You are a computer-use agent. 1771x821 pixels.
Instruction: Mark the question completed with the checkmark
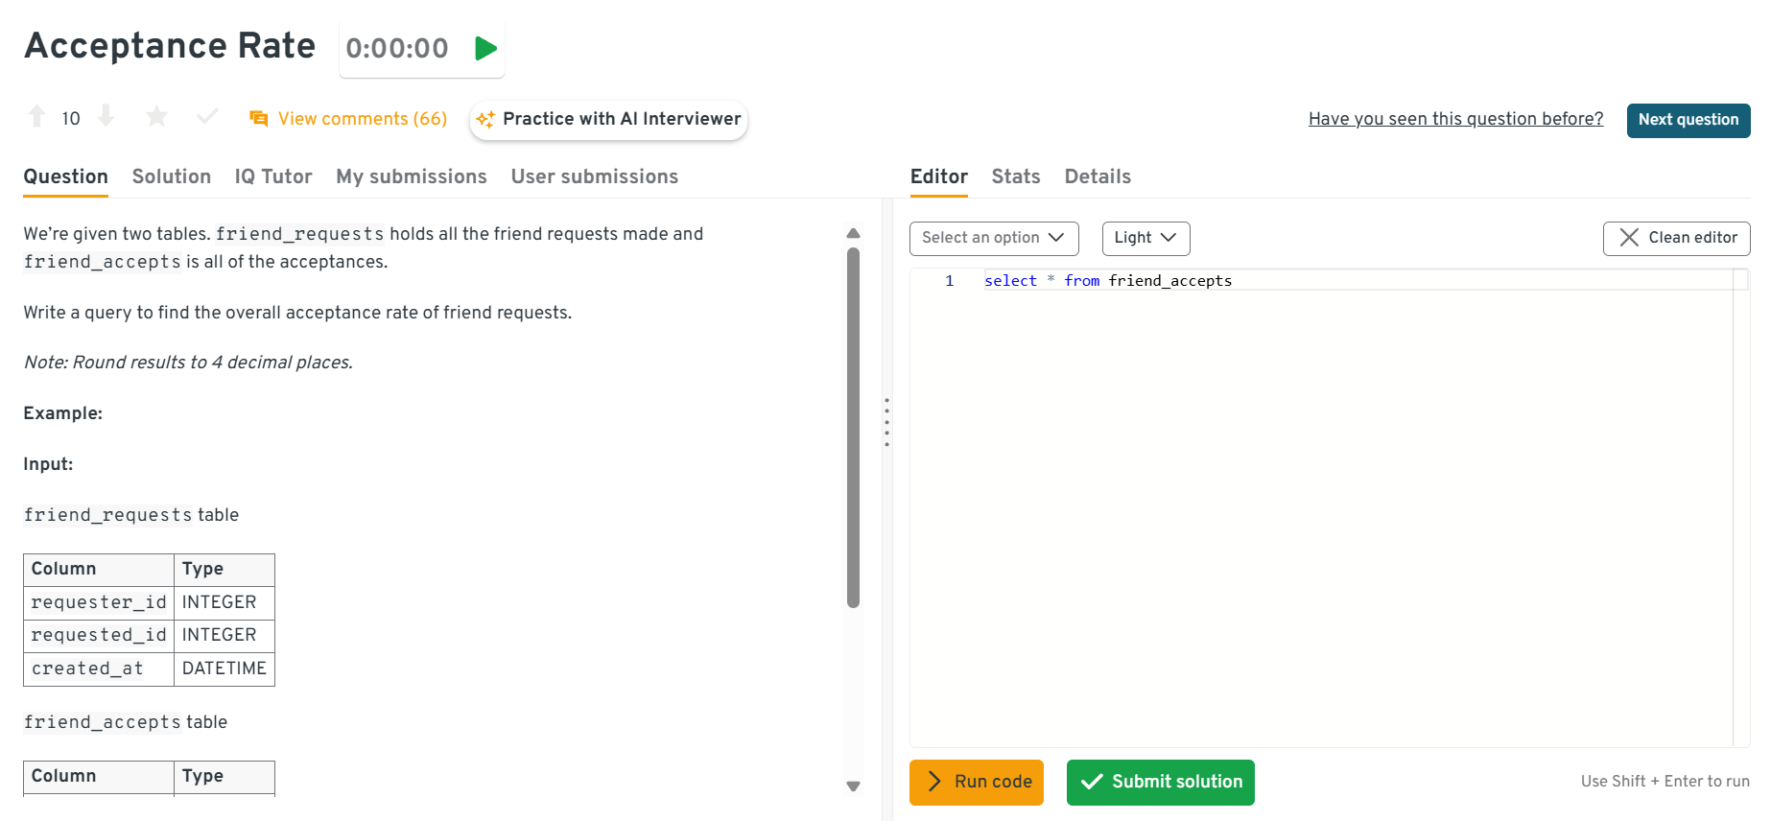[x=207, y=117]
